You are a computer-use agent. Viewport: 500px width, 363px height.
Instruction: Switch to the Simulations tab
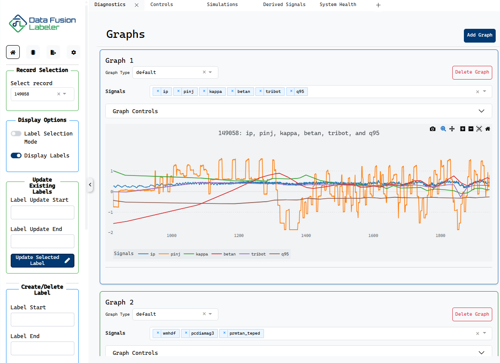(x=222, y=5)
